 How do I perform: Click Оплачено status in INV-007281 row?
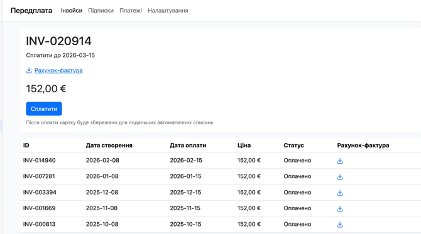coord(297,176)
